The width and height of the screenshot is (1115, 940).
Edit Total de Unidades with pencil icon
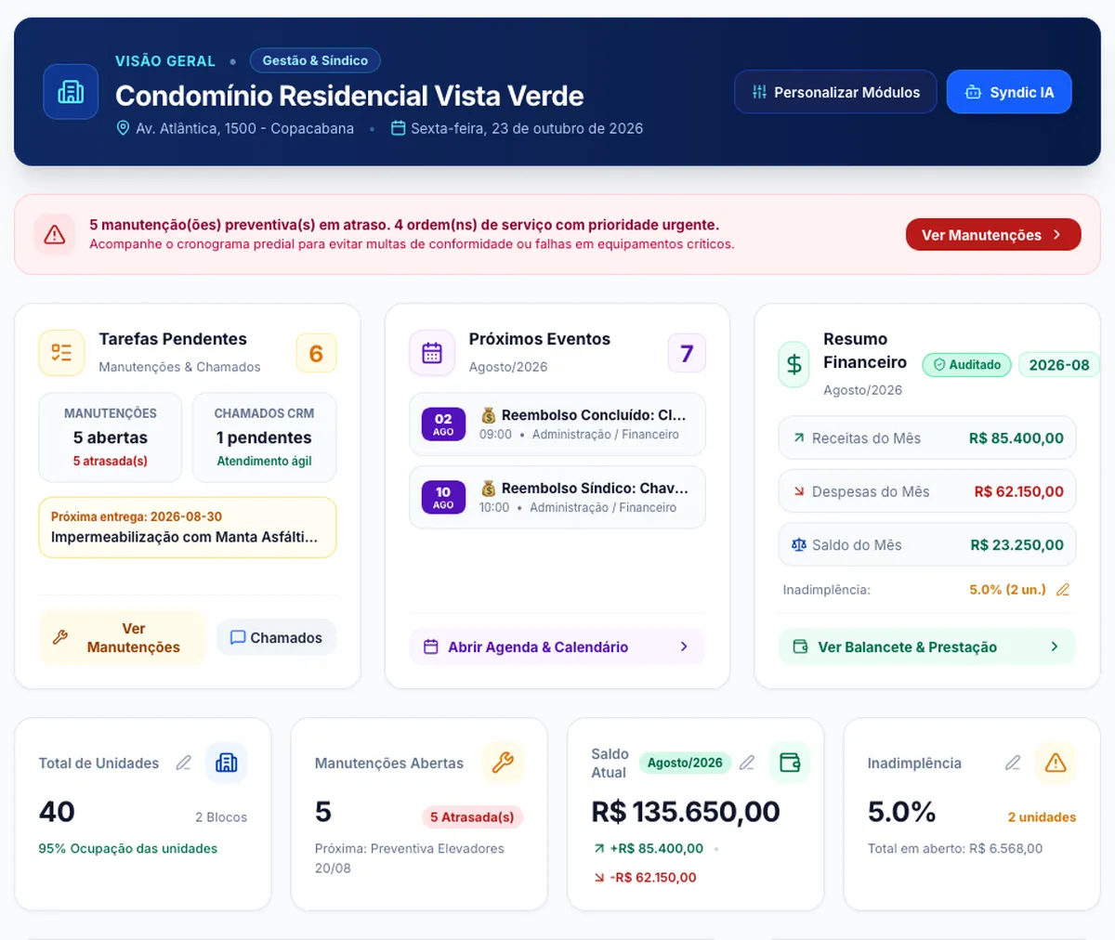tap(184, 763)
